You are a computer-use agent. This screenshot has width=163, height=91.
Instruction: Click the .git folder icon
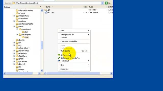[x=46, y=10]
